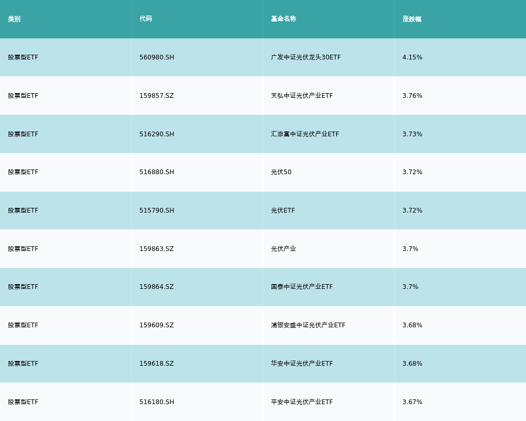Image resolution: width=526 pixels, height=421 pixels.
Task: Select code 516880.SH
Action: [x=157, y=172]
